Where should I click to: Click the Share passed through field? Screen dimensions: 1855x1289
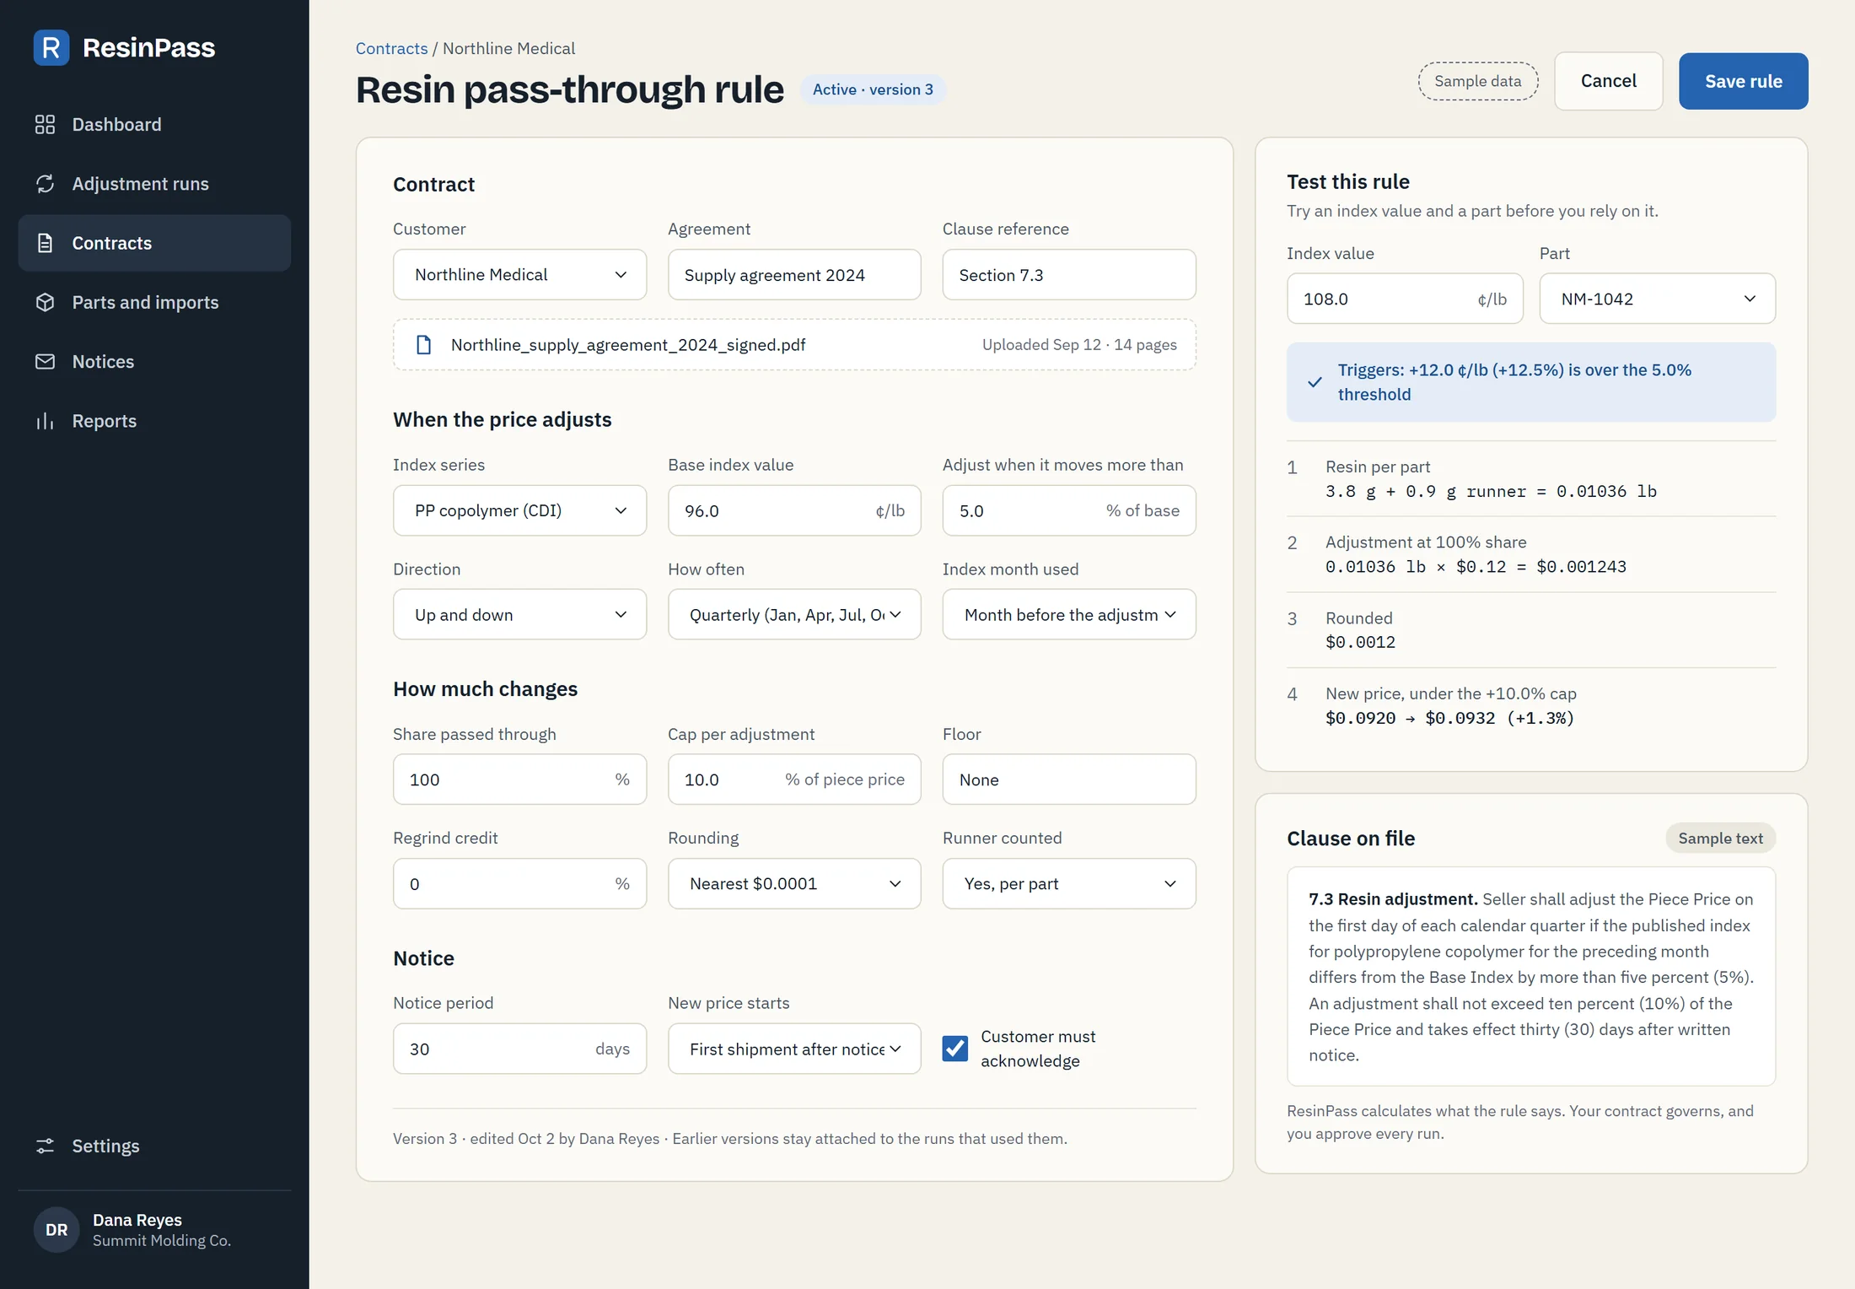pyautogui.click(x=519, y=779)
